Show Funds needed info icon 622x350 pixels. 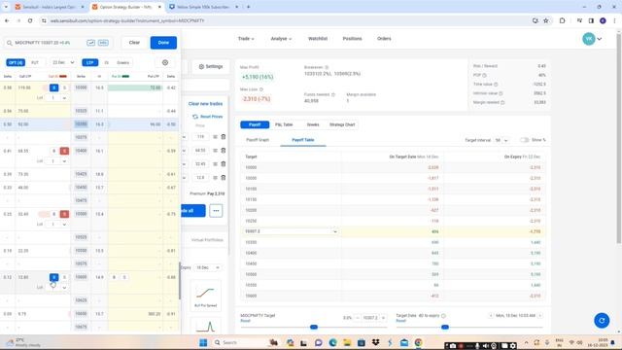(x=333, y=95)
